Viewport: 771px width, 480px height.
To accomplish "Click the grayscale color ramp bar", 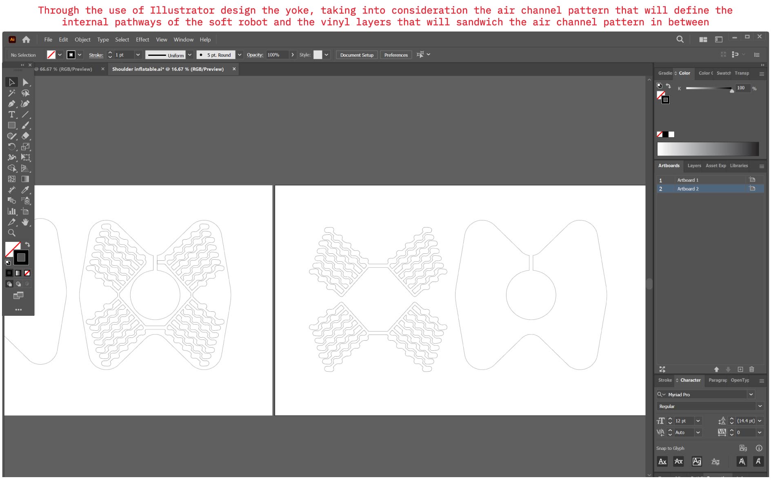I will point(707,149).
